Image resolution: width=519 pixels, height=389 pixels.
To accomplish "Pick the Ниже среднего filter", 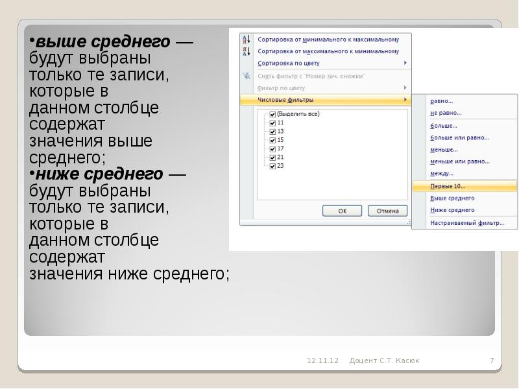I will [x=452, y=210].
